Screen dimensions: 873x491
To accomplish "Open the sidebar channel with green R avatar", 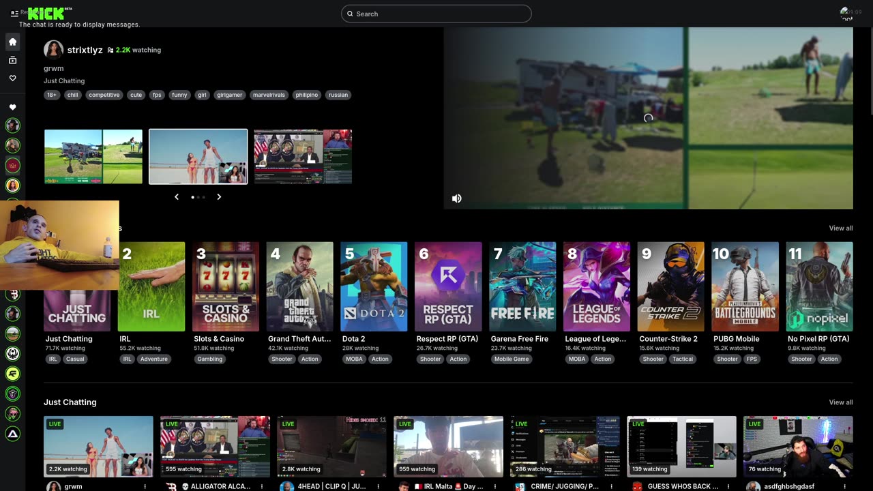I will tap(12, 374).
